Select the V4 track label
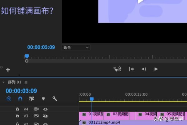Screen dimensions: 187x125 click(x=26, y=109)
